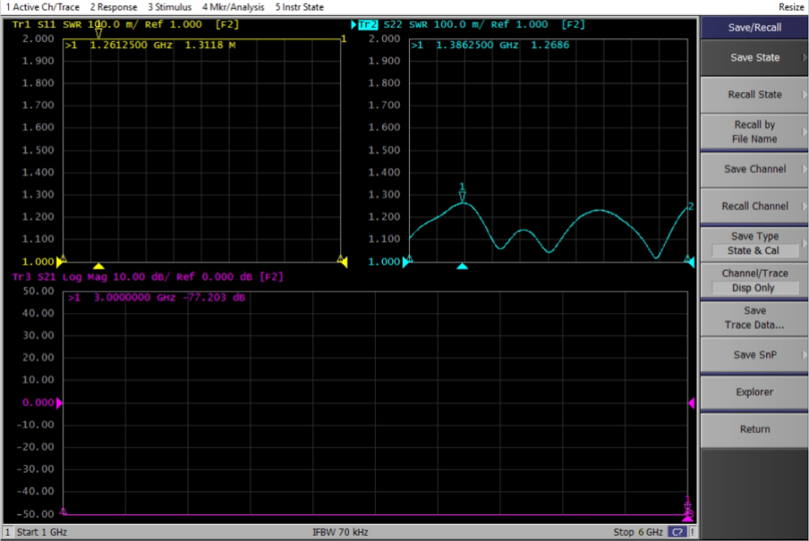Open the 2 Response menu

click(x=114, y=7)
